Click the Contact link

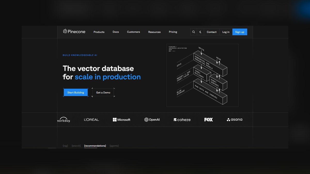[212, 32]
